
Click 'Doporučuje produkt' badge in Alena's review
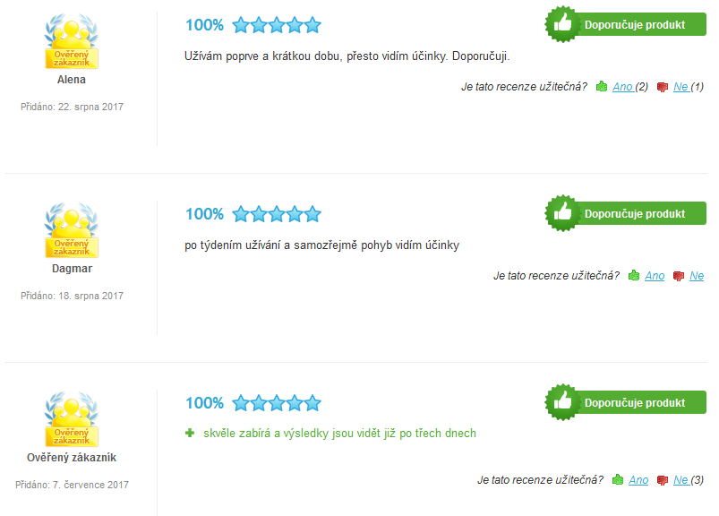[626, 24]
